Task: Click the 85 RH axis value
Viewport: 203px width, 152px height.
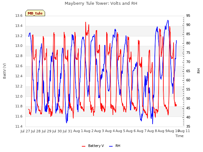Action: coord(188,34)
